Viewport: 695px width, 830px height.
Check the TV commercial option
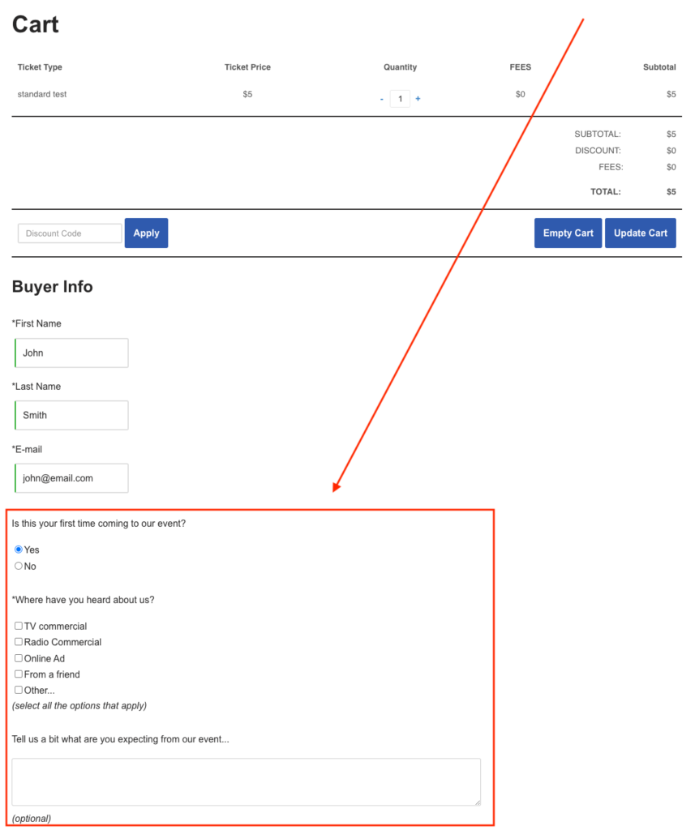[x=19, y=626]
